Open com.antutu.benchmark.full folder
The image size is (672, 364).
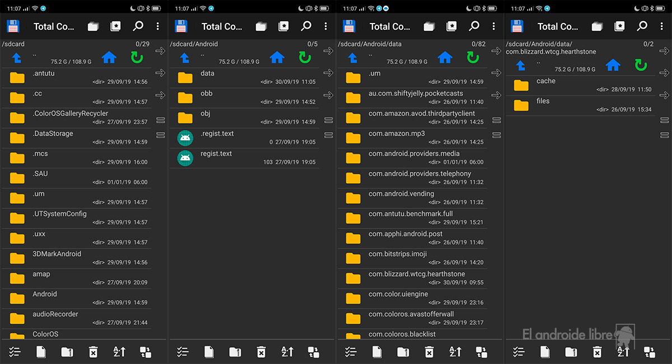click(412, 218)
